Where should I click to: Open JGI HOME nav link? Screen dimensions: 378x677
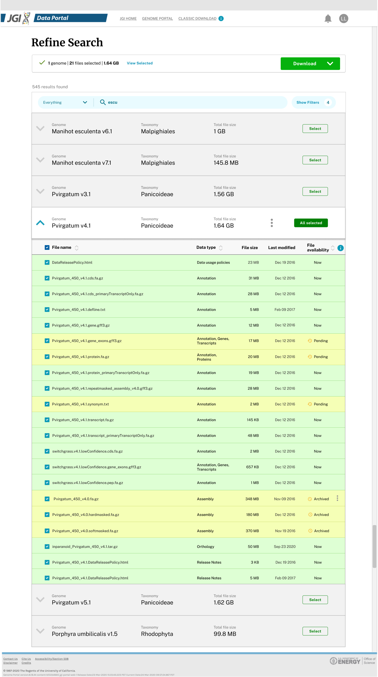tap(128, 18)
